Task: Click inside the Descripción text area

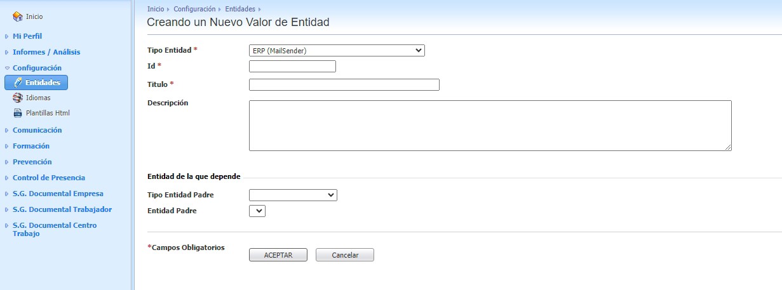Action: click(490, 126)
